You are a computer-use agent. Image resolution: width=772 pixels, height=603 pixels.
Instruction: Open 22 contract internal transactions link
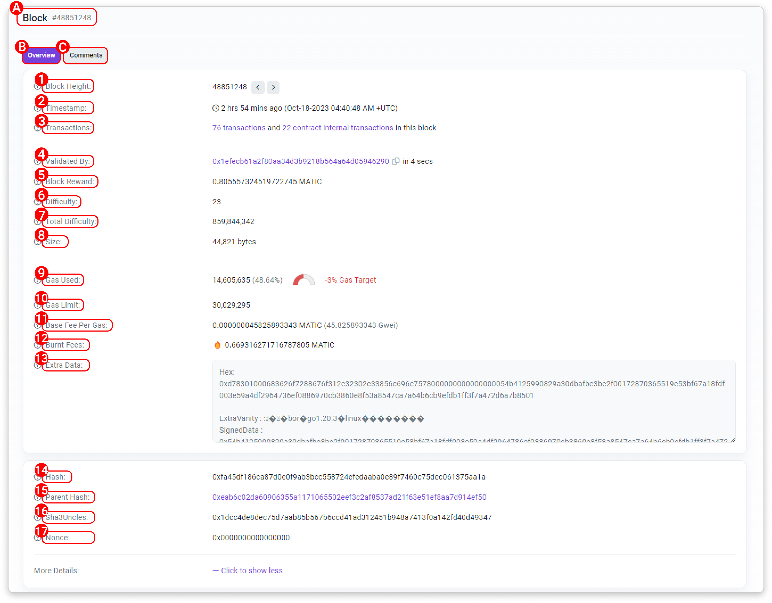(x=338, y=128)
